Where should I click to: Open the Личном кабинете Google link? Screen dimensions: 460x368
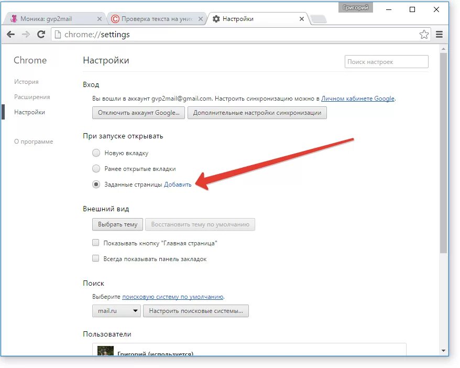358,99
